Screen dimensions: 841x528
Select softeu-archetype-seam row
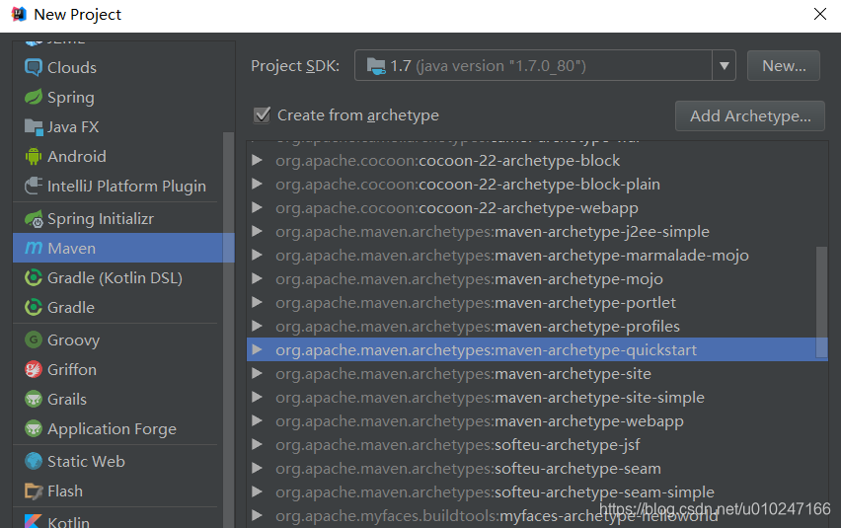(x=537, y=468)
